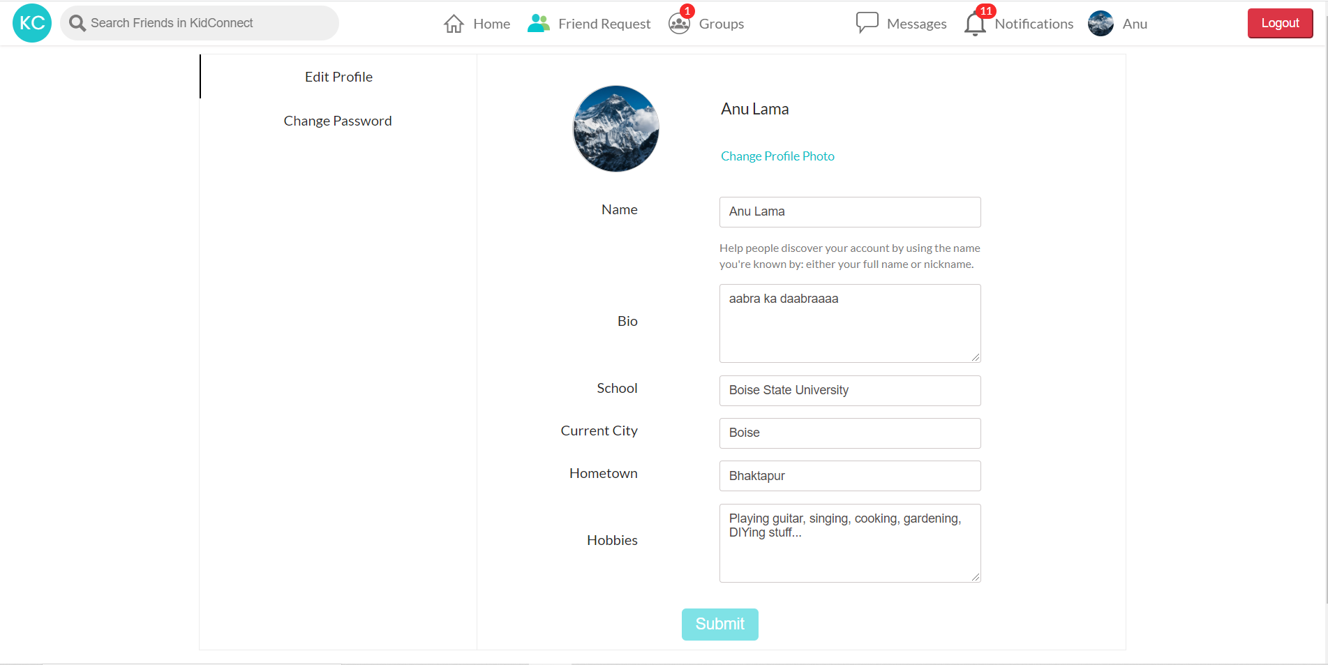
Task: Click the search magnifier icon
Action: pos(77,23)
